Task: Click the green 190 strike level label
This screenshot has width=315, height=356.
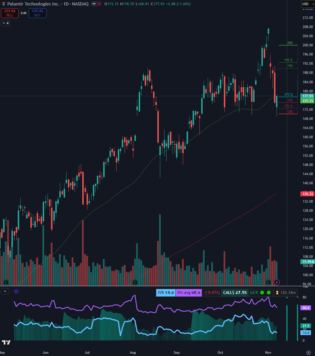Action: (290, 66)
